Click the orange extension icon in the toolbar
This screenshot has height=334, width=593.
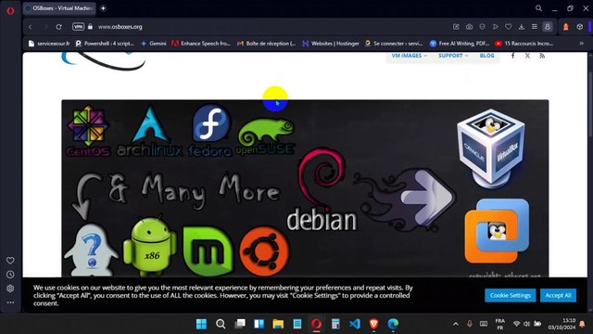pos(566,27)
